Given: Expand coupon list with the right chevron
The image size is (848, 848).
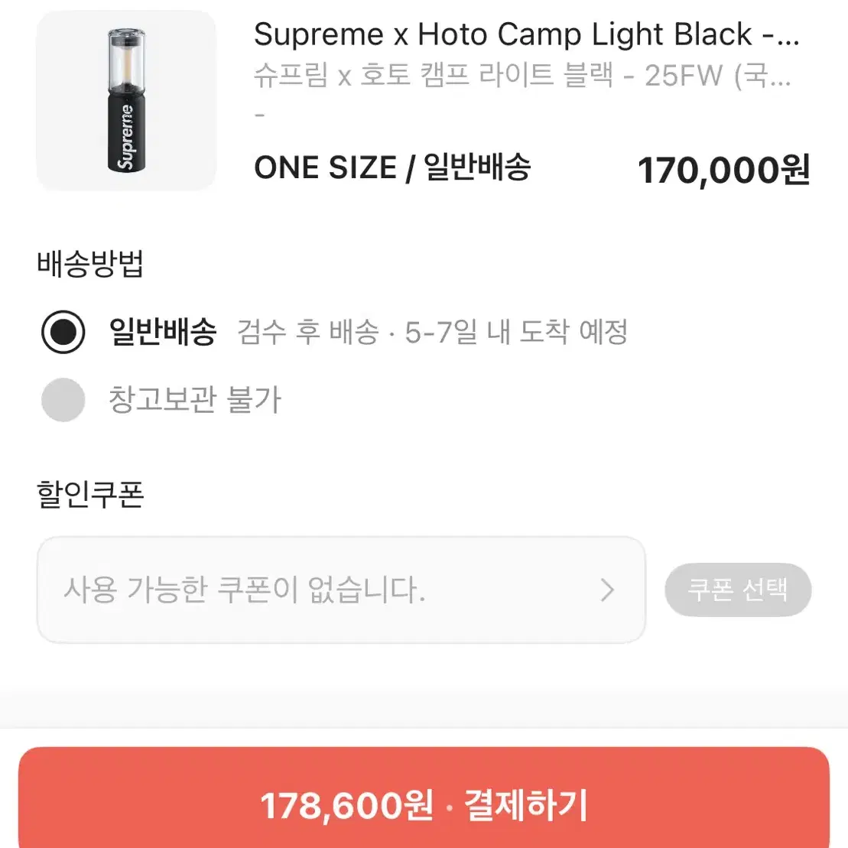Looking at the screenshot, I should (608, 589).
